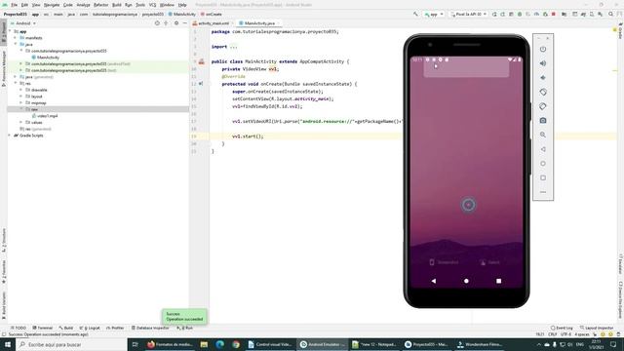Click the gutter icon beside class MainActivity

[x=202, y=61]
